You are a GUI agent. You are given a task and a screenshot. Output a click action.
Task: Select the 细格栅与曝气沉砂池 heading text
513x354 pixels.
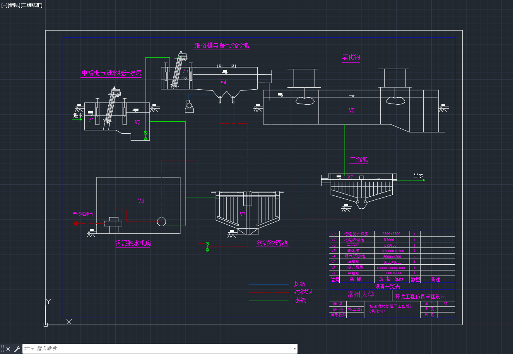tap(222, 46)
